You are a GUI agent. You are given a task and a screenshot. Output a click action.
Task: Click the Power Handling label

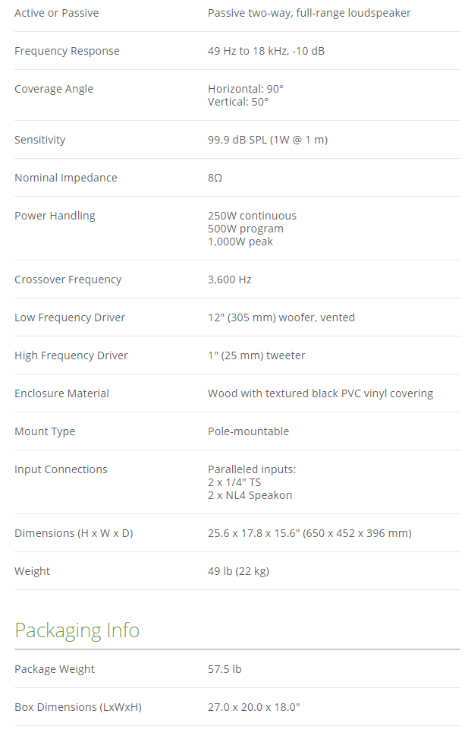click(55, 216)
